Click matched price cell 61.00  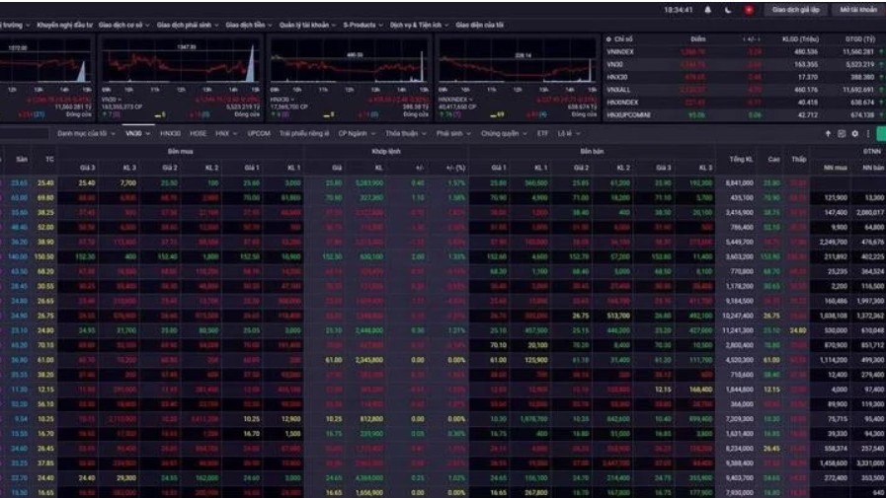[x=334, y=360]
